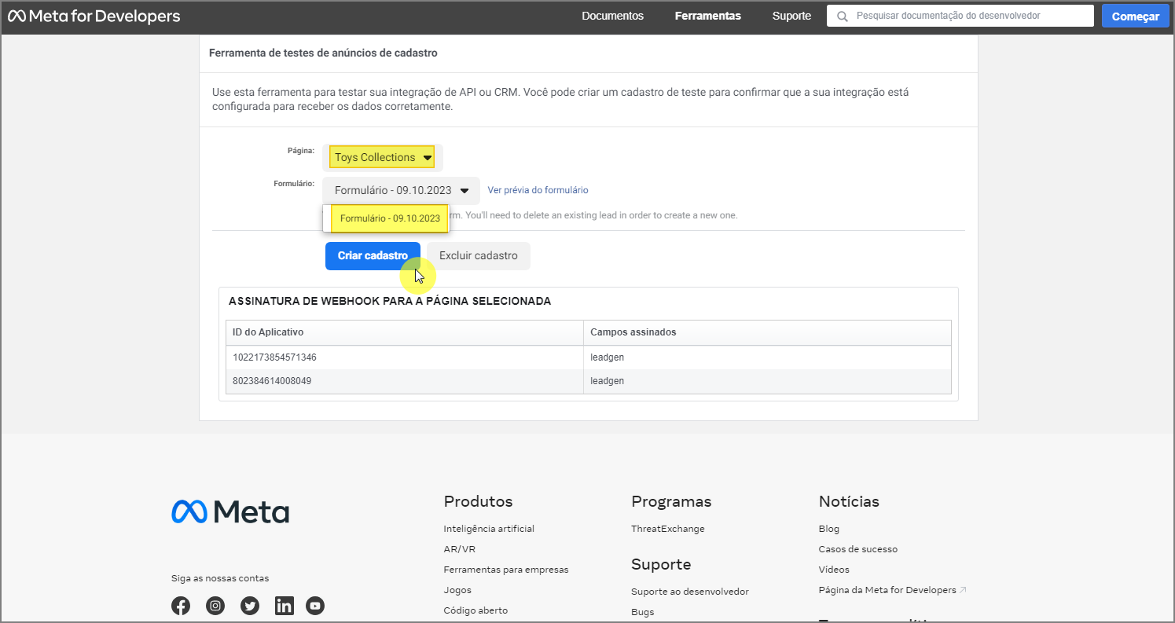
Task: Expand the Formulário form dropdown
Action: coord(401,190)
